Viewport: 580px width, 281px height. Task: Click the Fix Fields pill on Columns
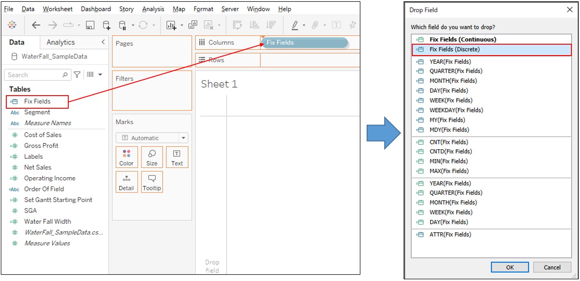(x=305, y=42)
